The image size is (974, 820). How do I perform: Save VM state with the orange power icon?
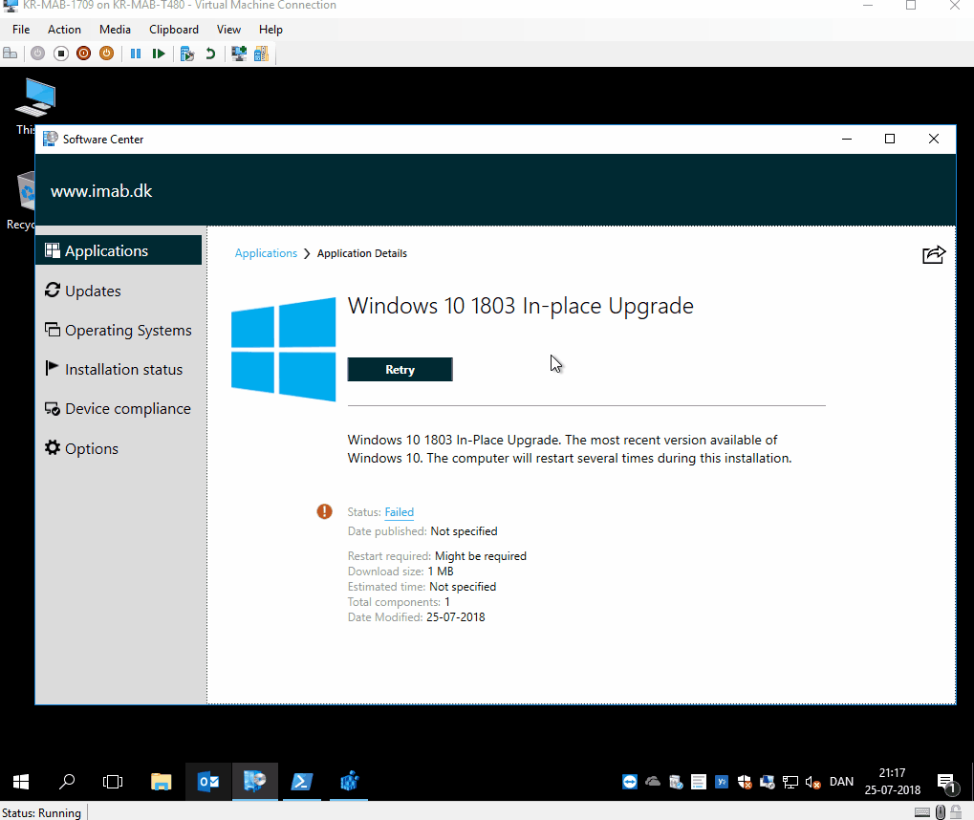(107, 54)
